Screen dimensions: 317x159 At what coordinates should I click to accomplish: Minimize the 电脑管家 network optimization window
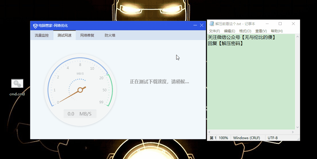pyautogui.click(x=195, y=25)
